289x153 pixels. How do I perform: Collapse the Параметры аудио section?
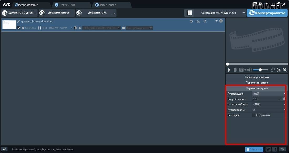coord(257,88)
